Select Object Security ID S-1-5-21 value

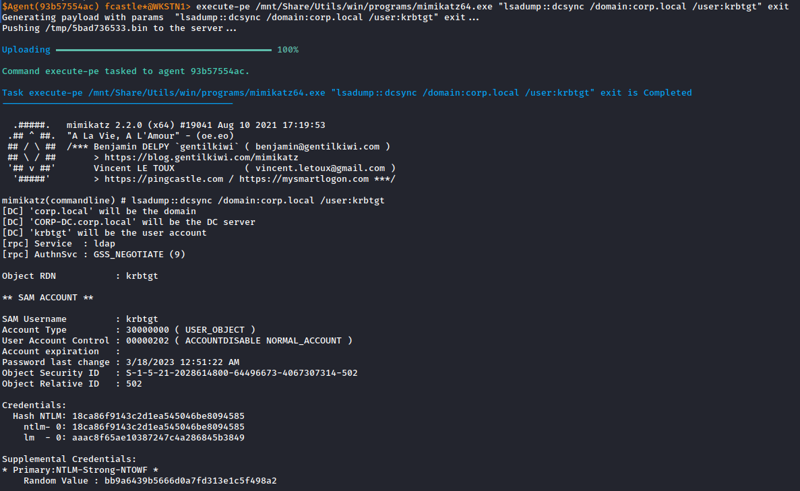tap(242, 373)
